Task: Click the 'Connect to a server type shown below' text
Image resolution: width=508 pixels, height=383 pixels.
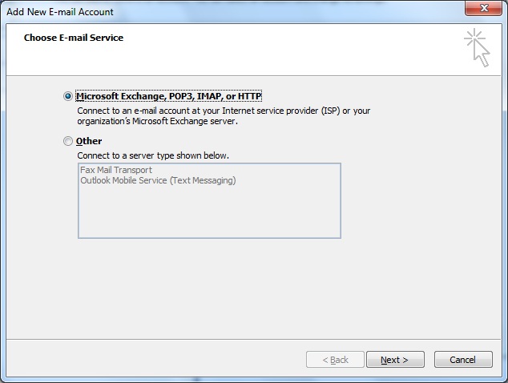Action: click(x=153, y=155)
